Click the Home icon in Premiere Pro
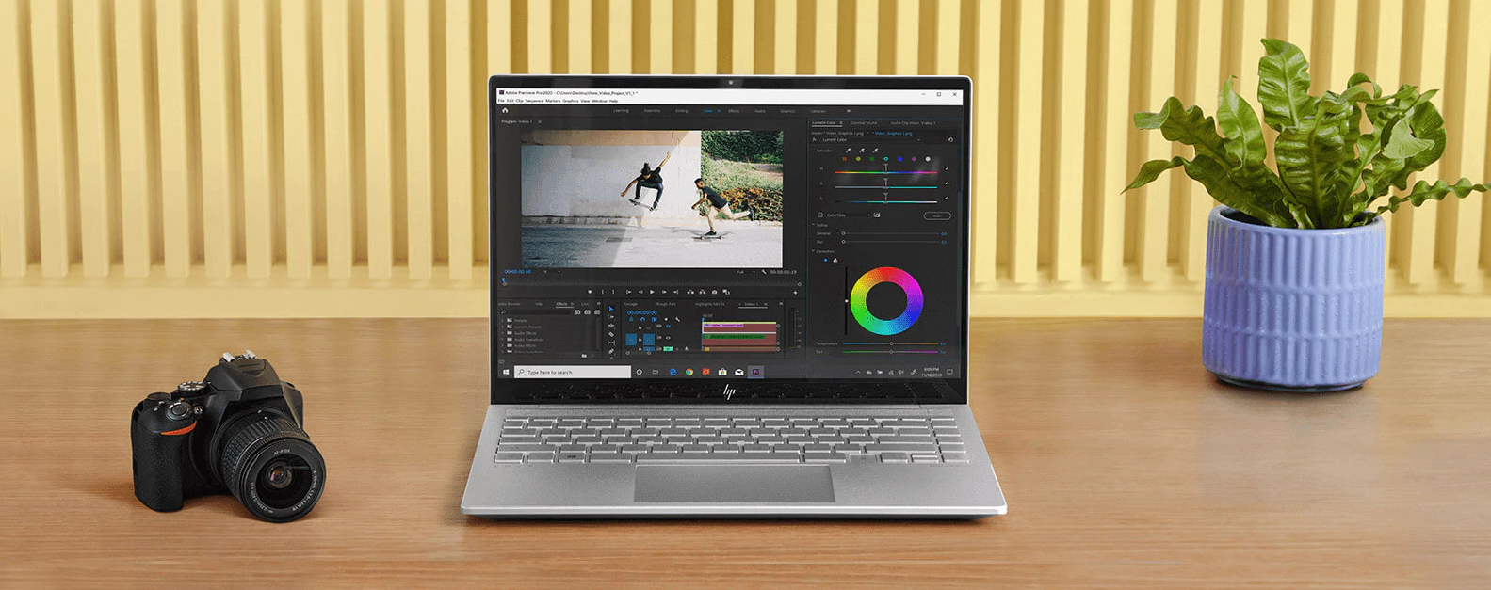Viewport: 1491px width, 590px height. pyautogui.click(x=505, y=111)
